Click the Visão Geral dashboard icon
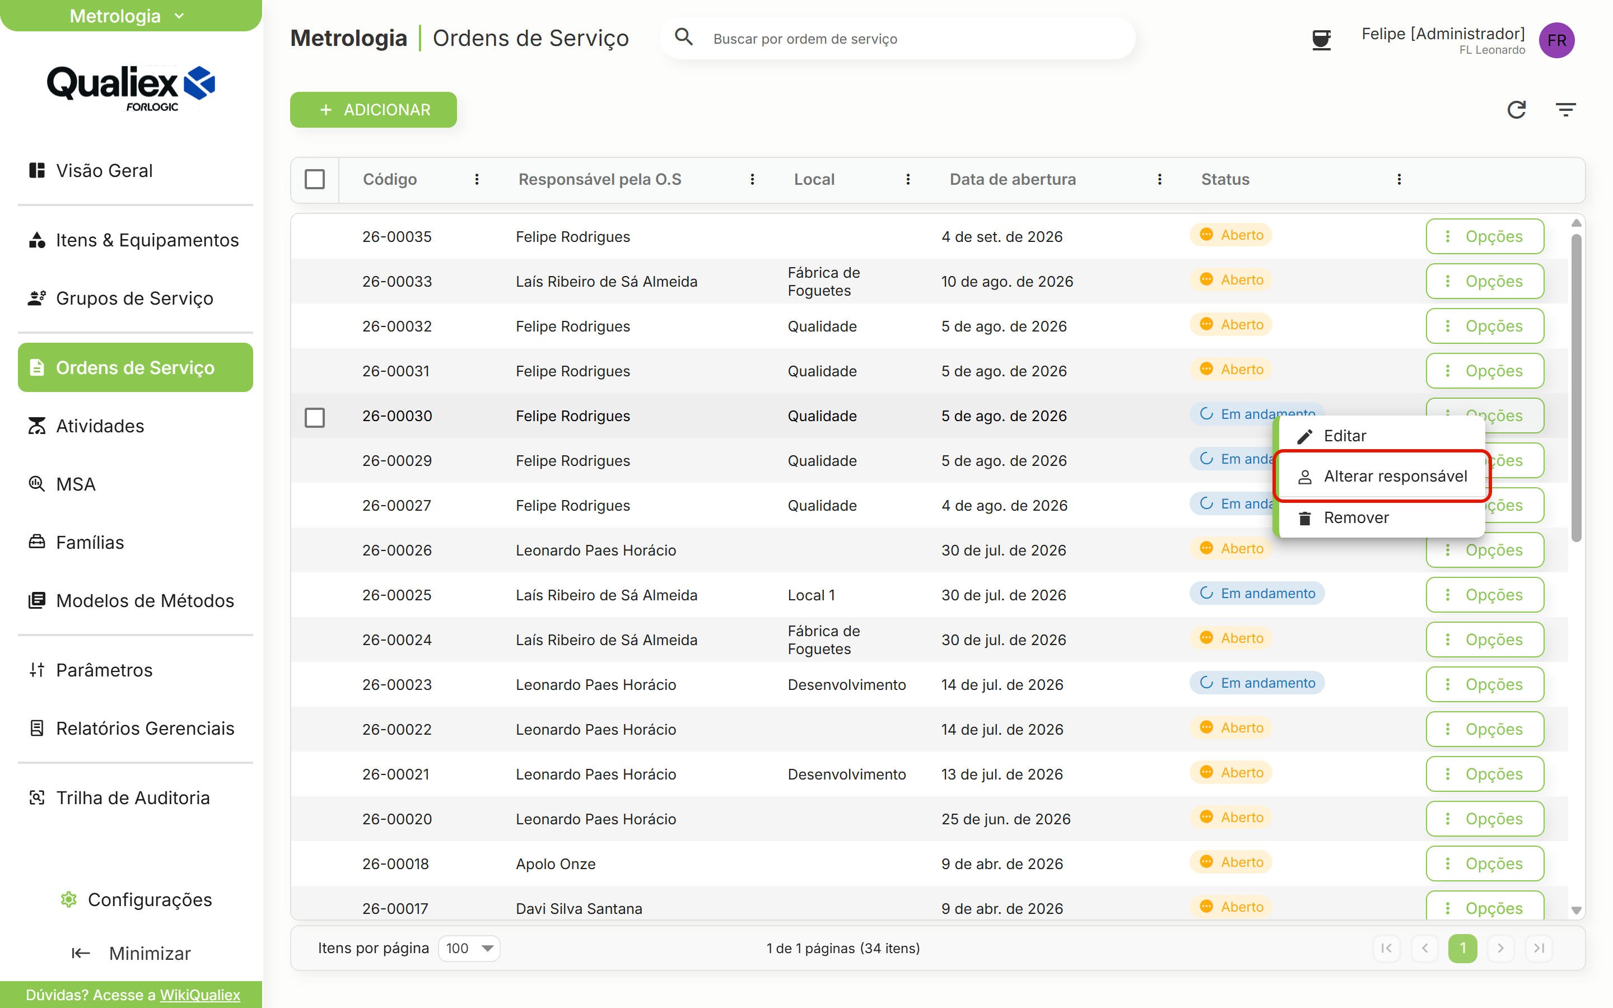1613x1008 pixels. coord(38,170)
